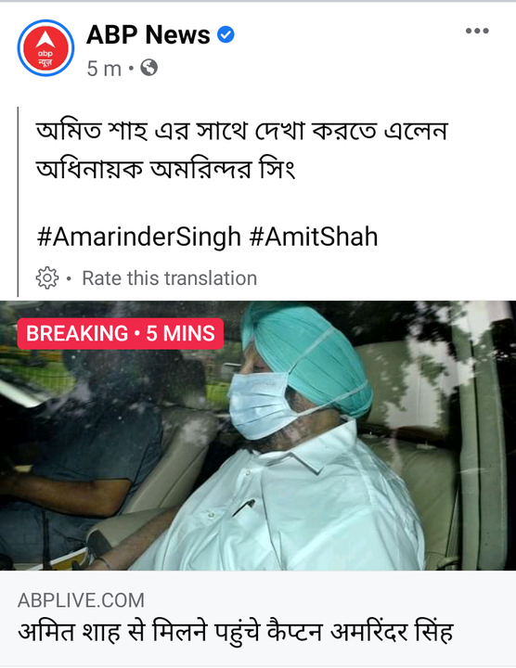Click the ABPLIVE.COM source label

click(81, 600)
